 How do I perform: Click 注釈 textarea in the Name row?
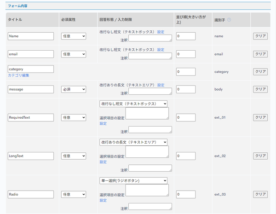150,38
